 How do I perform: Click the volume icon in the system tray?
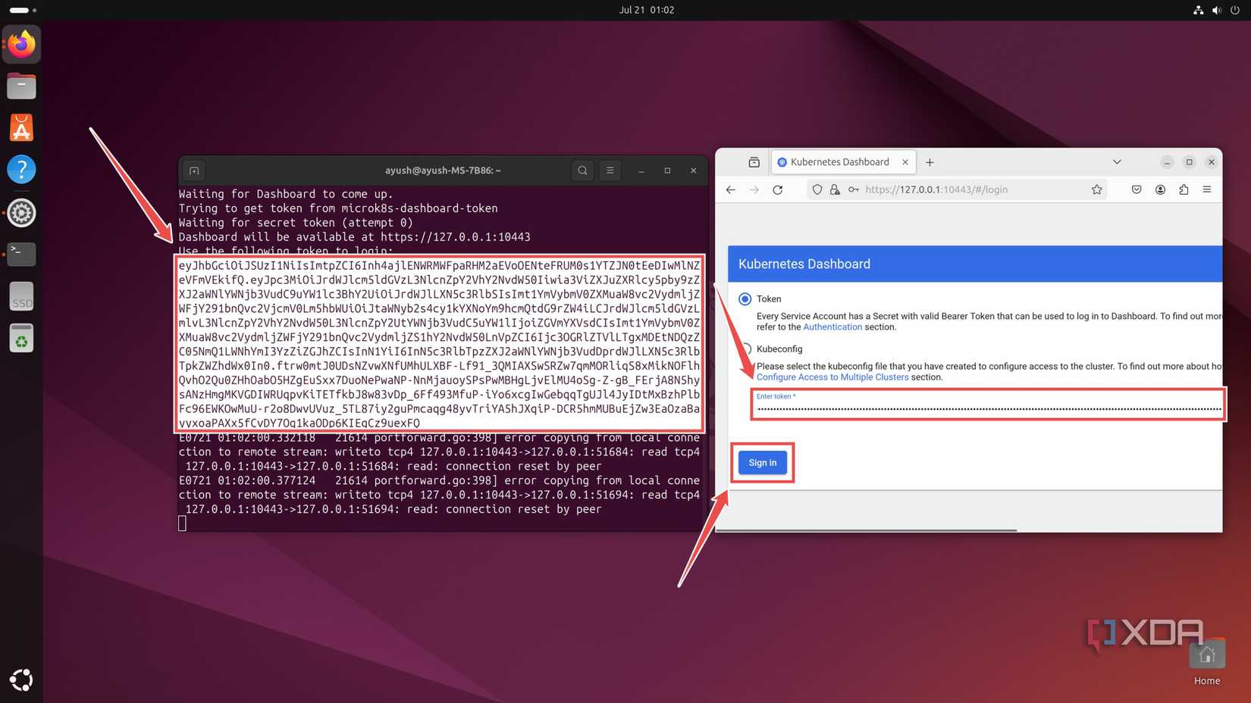[1216, 10]
